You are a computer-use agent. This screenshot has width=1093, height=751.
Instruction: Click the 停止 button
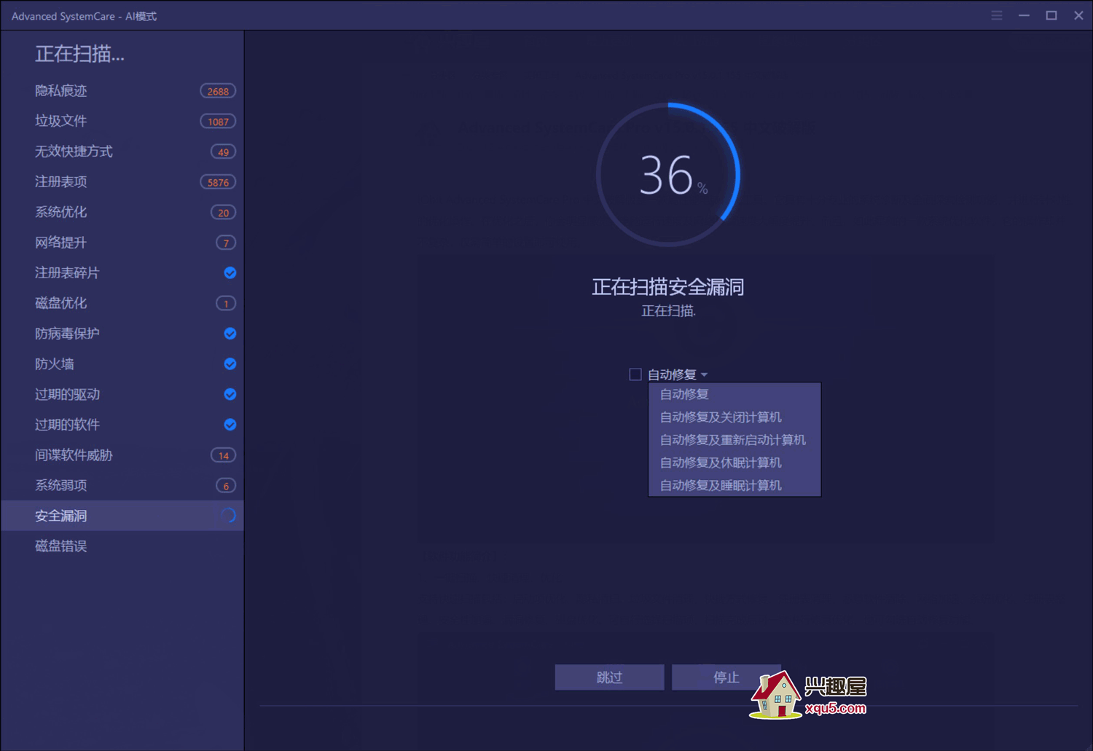pos(726,677)
